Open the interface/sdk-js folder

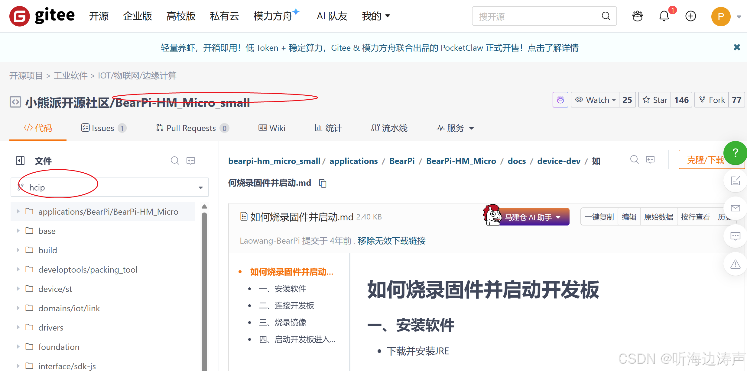(x=67, y=366)
